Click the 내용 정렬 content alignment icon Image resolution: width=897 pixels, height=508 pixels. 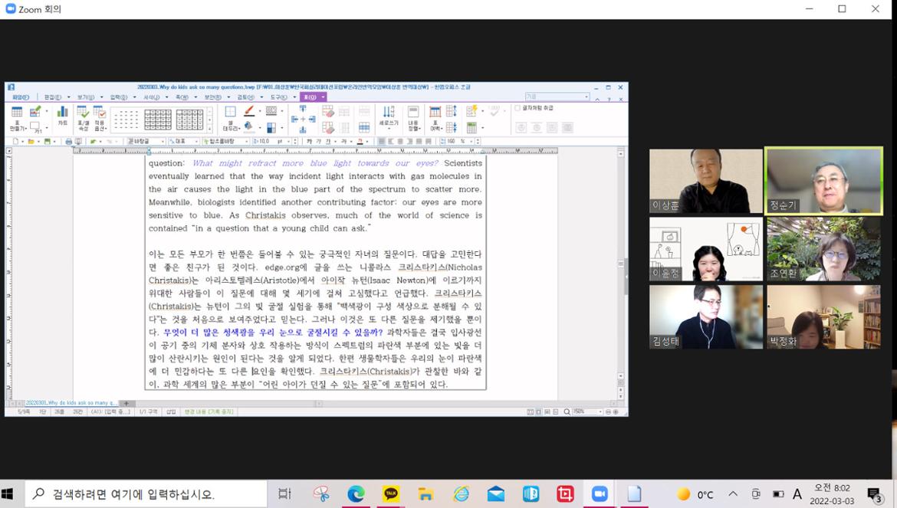tap(413, 116)
